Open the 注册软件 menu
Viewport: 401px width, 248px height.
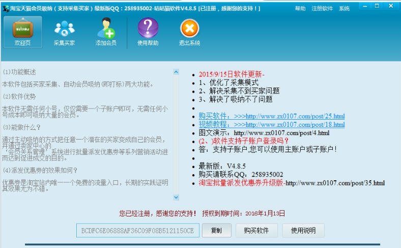322,9
